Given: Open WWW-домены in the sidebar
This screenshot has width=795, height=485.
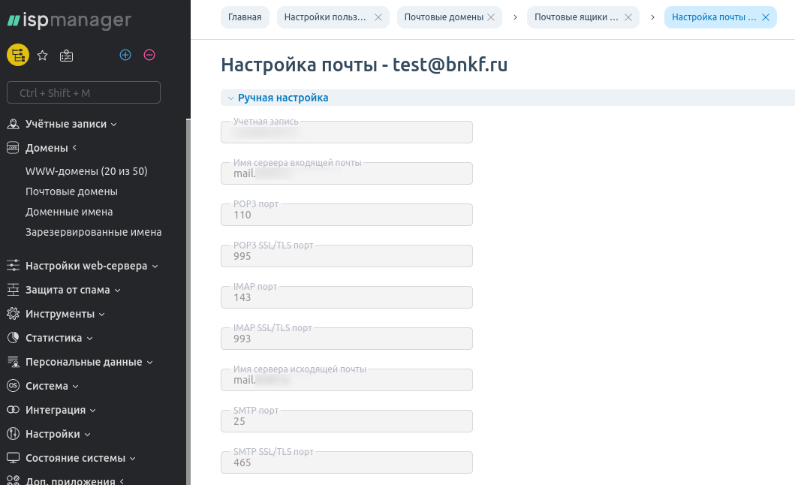Looking at the screenshot, I should click(x=86, y=171).
